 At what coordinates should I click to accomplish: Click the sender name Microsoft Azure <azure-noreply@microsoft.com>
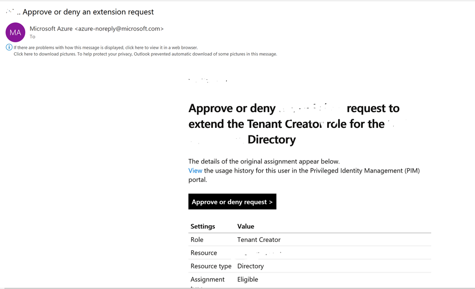click(97, 29)
